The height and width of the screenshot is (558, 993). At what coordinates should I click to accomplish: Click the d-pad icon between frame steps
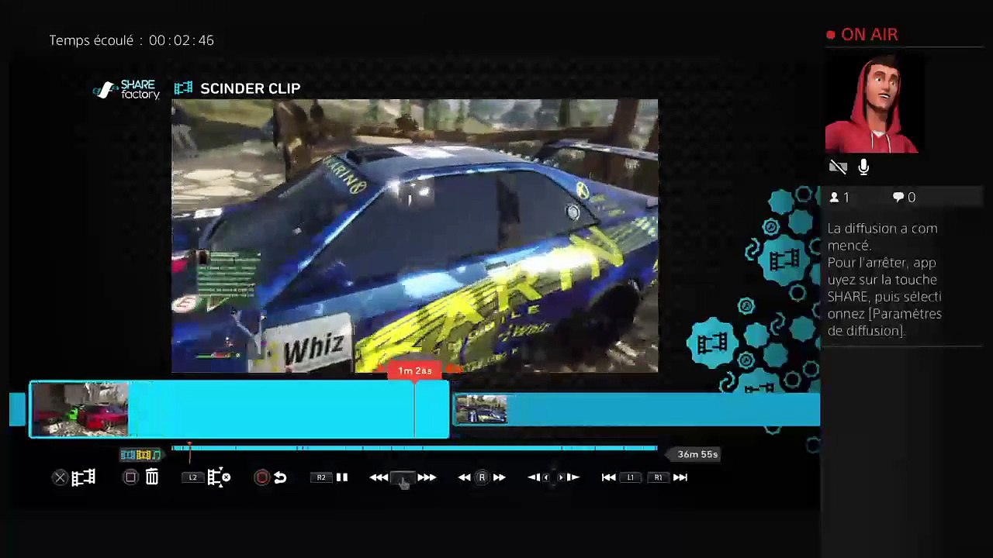point(553,477)
